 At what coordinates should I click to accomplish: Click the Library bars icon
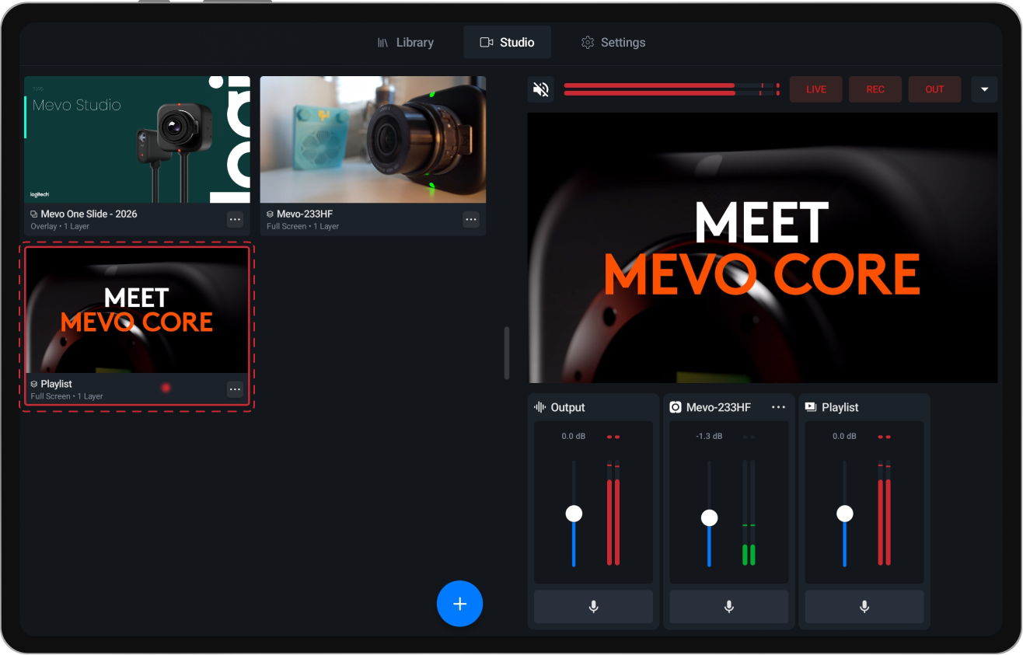coord(382,42)
